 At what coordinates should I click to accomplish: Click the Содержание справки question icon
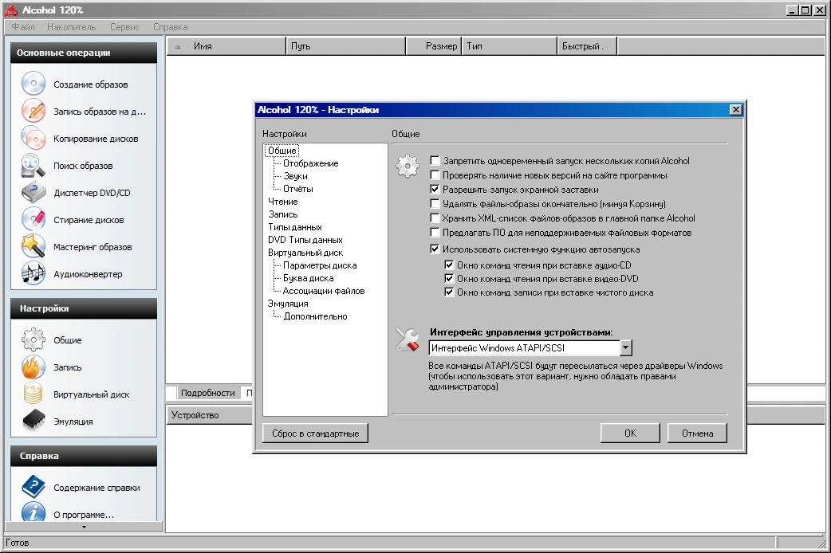pos(33,487)
